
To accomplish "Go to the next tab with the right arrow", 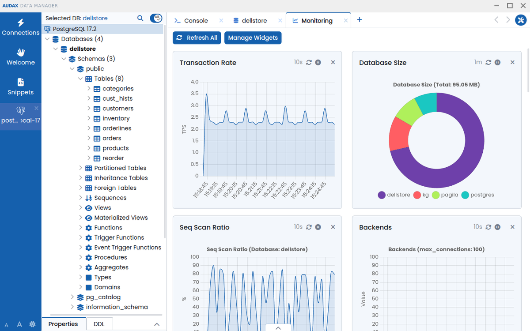I will pyautogui.click(x=508, y=20).
